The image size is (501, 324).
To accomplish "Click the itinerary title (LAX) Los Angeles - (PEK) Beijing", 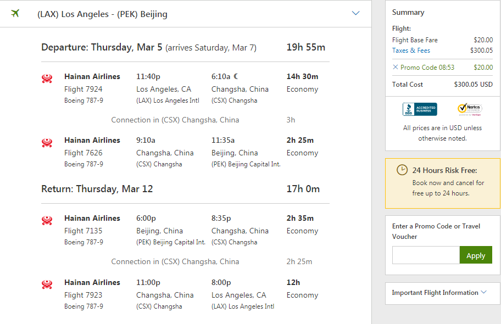I will click(102, 14).
